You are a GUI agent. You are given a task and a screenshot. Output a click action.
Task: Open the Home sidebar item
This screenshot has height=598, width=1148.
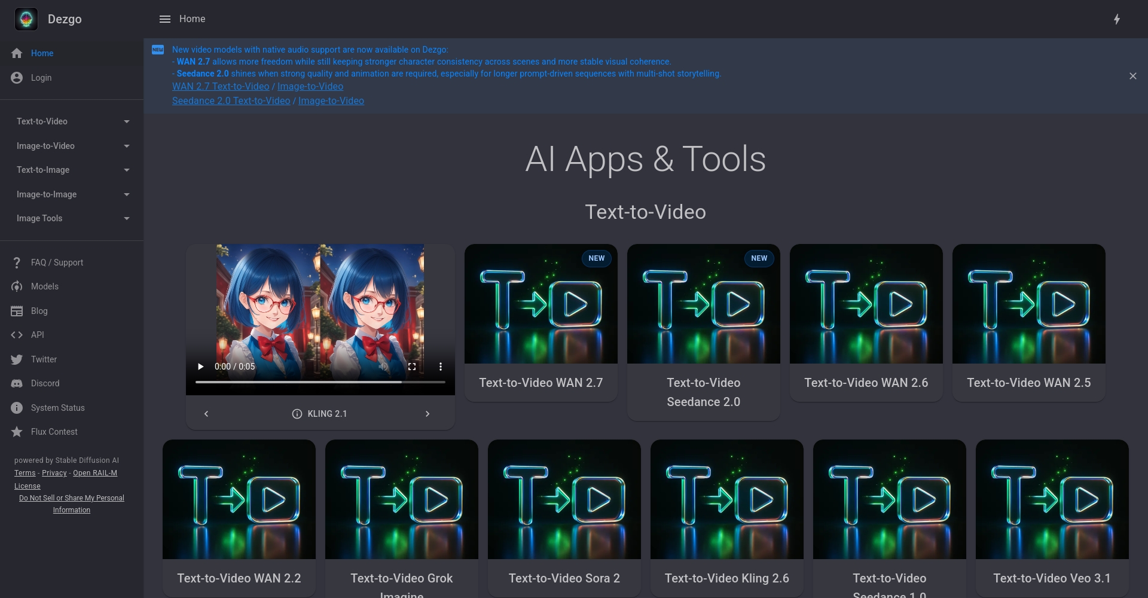72,53
